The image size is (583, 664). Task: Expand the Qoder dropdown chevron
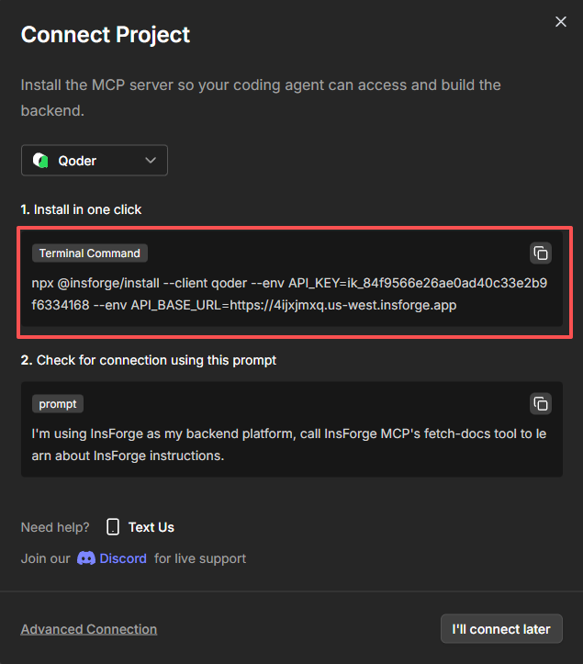click(x=151, y=161)
